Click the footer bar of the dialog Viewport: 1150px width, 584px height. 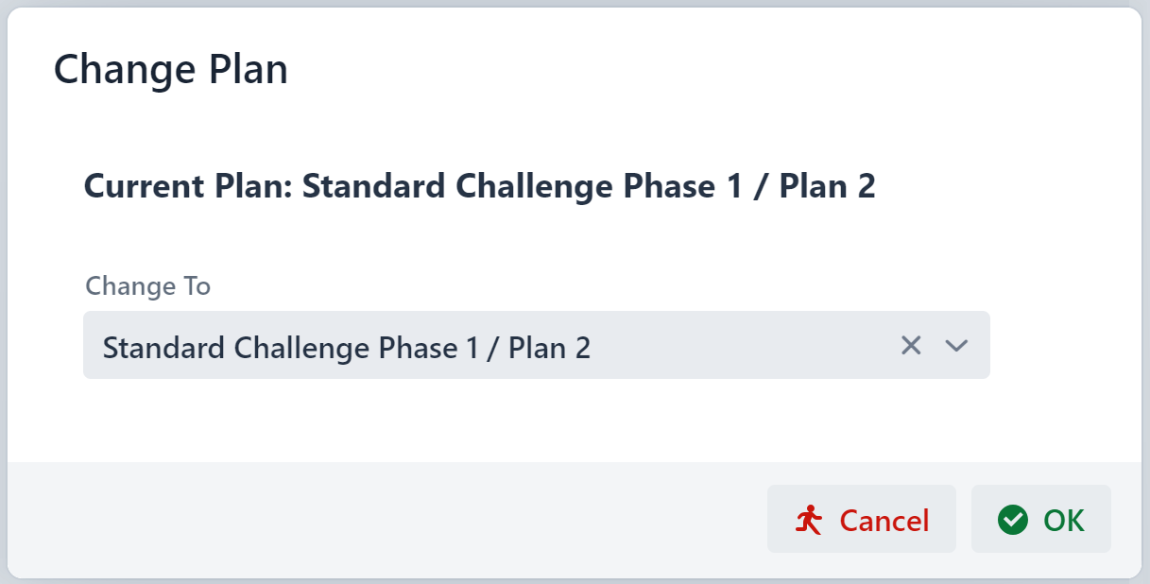coord(378,519)
